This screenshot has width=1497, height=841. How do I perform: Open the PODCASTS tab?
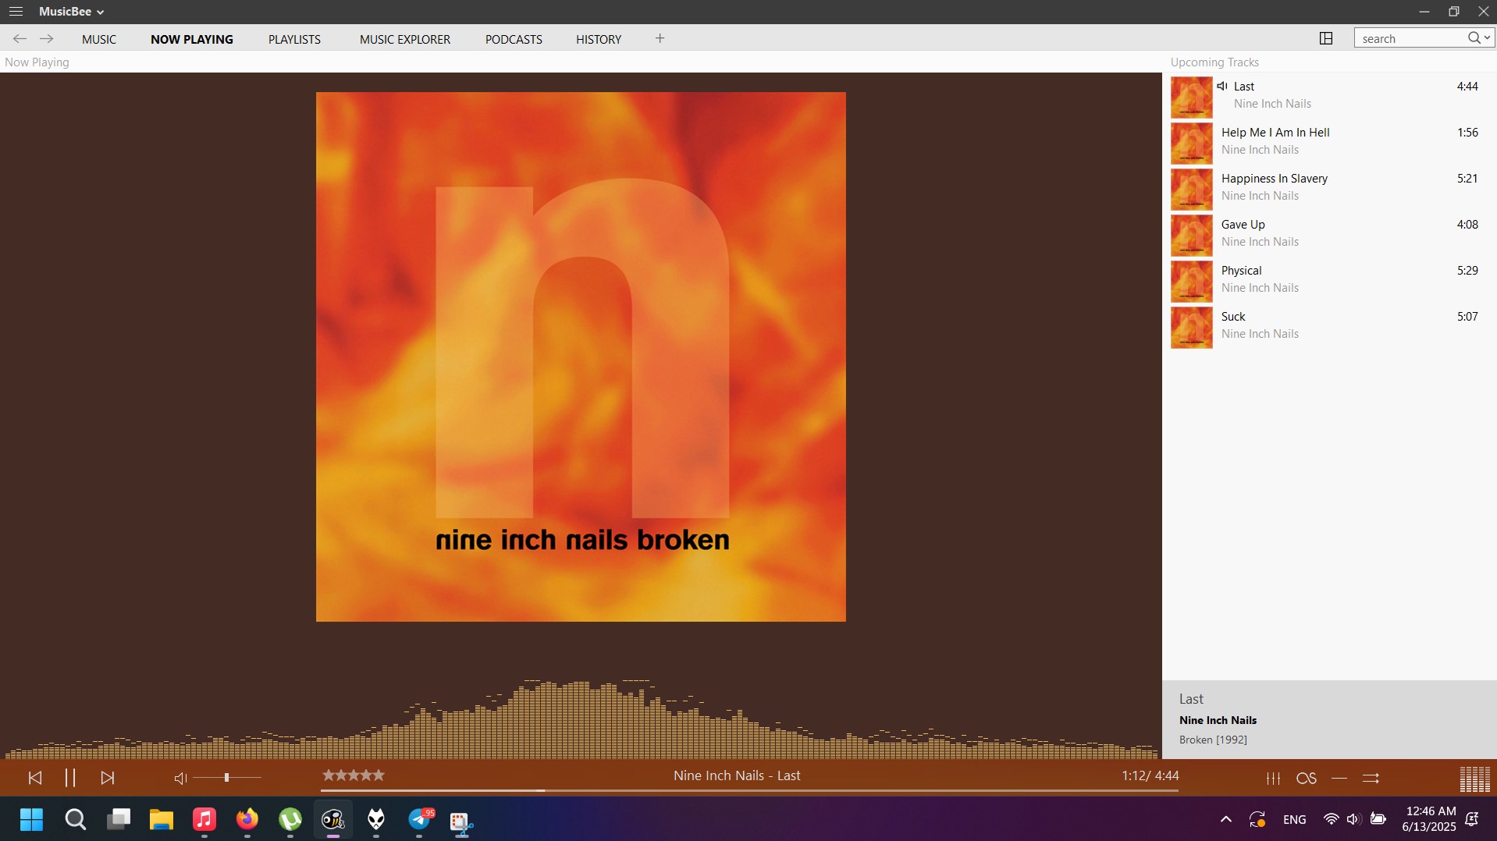514,39
